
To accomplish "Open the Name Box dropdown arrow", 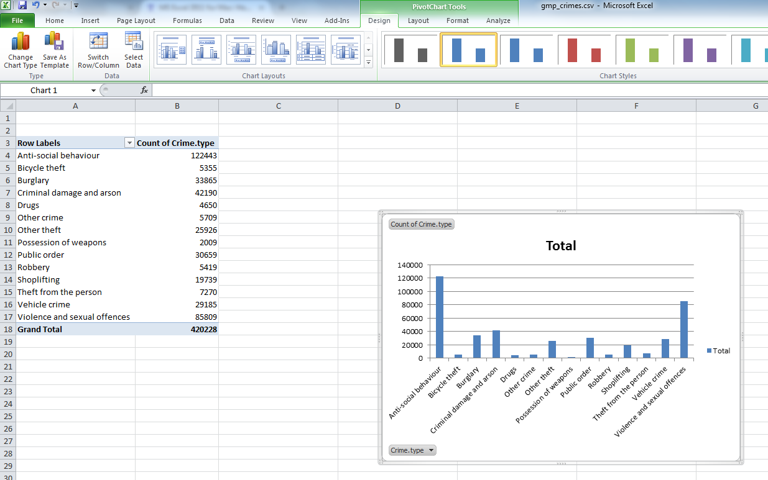I will [93, 91].
